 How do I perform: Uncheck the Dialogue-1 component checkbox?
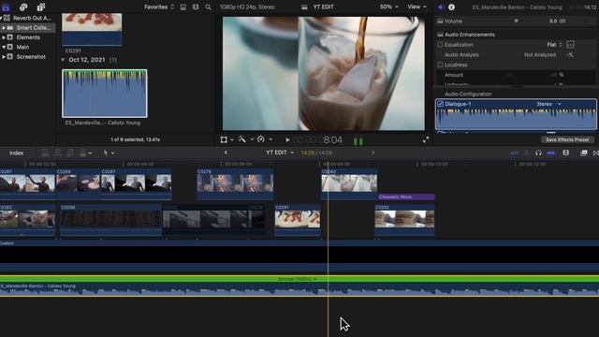pos(440,104)
